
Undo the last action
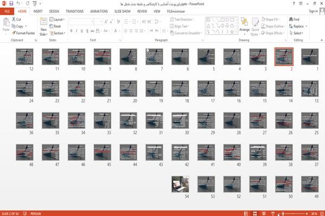(x=18, y=4)
